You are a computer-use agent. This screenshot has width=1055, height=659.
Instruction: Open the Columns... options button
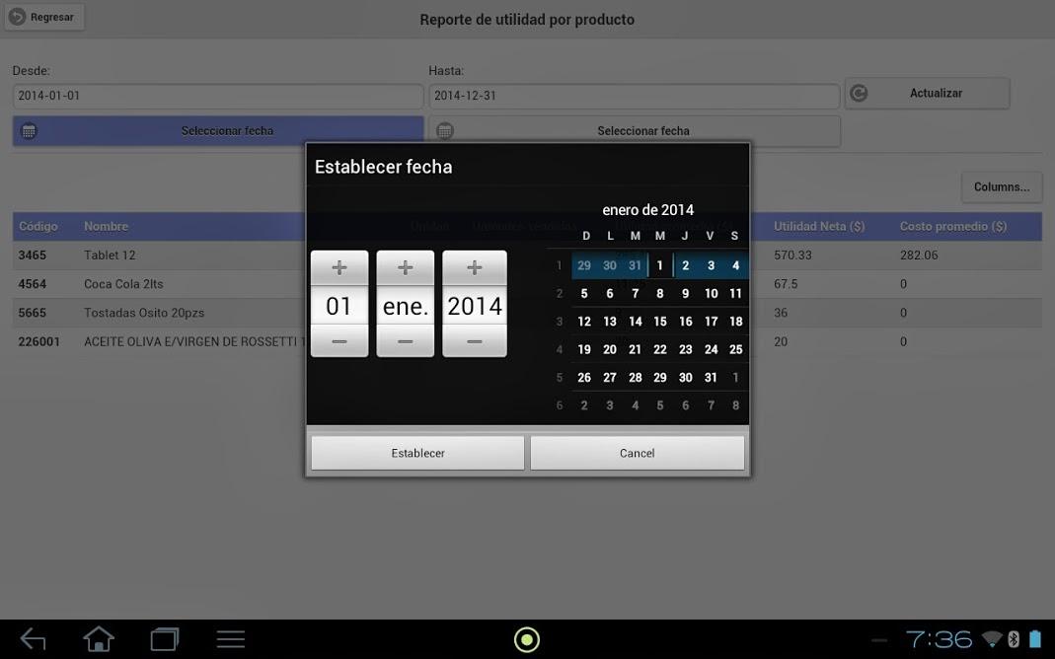point(1001,186)
